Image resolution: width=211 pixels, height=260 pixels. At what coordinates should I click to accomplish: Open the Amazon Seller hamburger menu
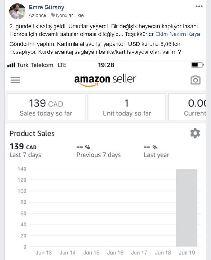point(15,80)
